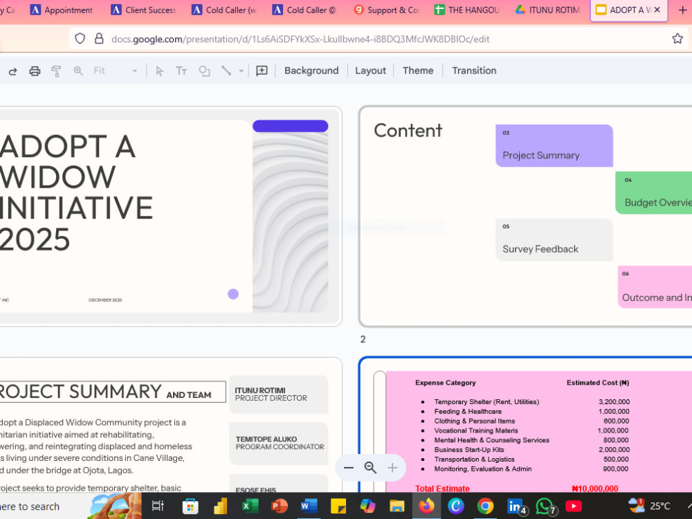The image size is (692, 519).
Task: Open the Layout menu
Action: (x=370, y=71)
